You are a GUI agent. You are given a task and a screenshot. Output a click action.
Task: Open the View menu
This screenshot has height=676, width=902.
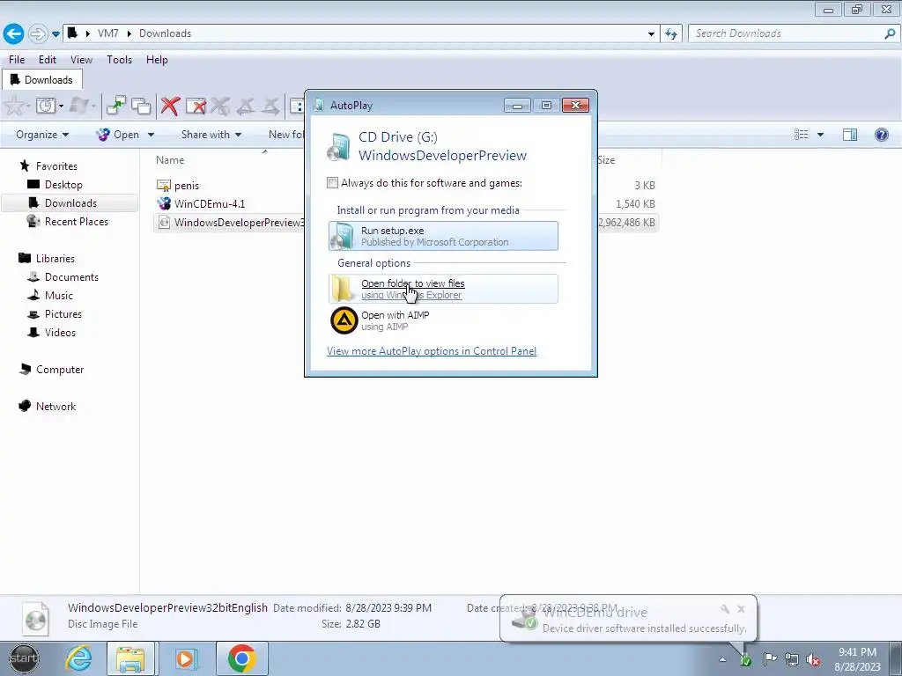coord(81,60)
